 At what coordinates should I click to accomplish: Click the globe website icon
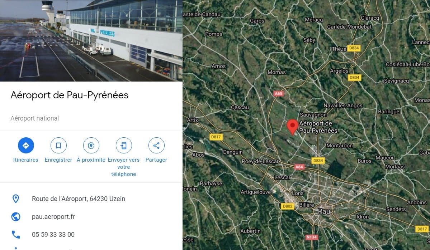16,217
